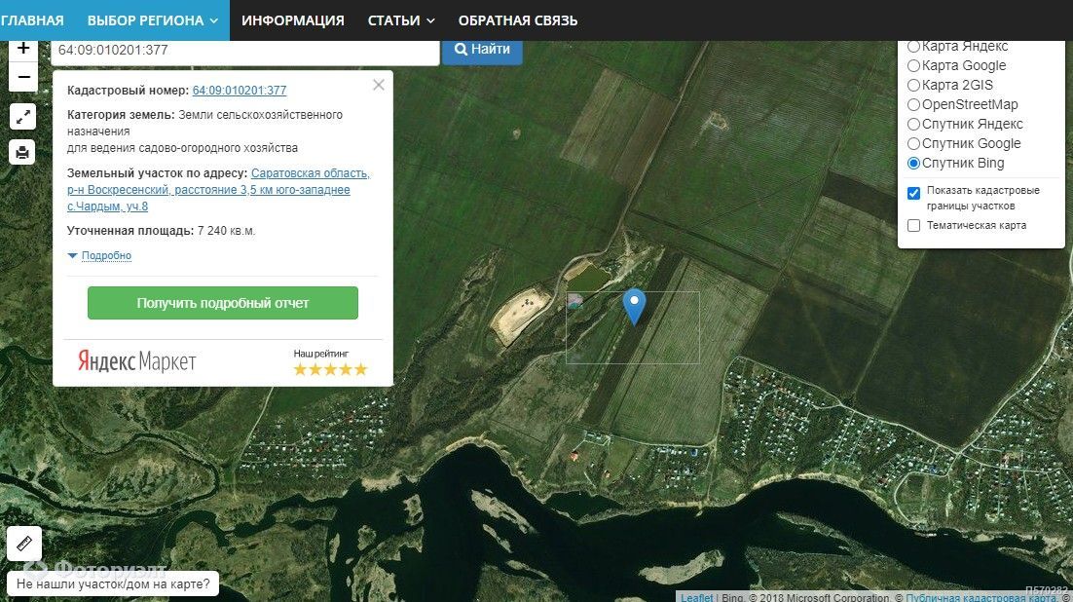Uncheck Показать кадастровые границы участков
Image resolution: width=1073 pixels, height=602 pixels.
(913, 193)
